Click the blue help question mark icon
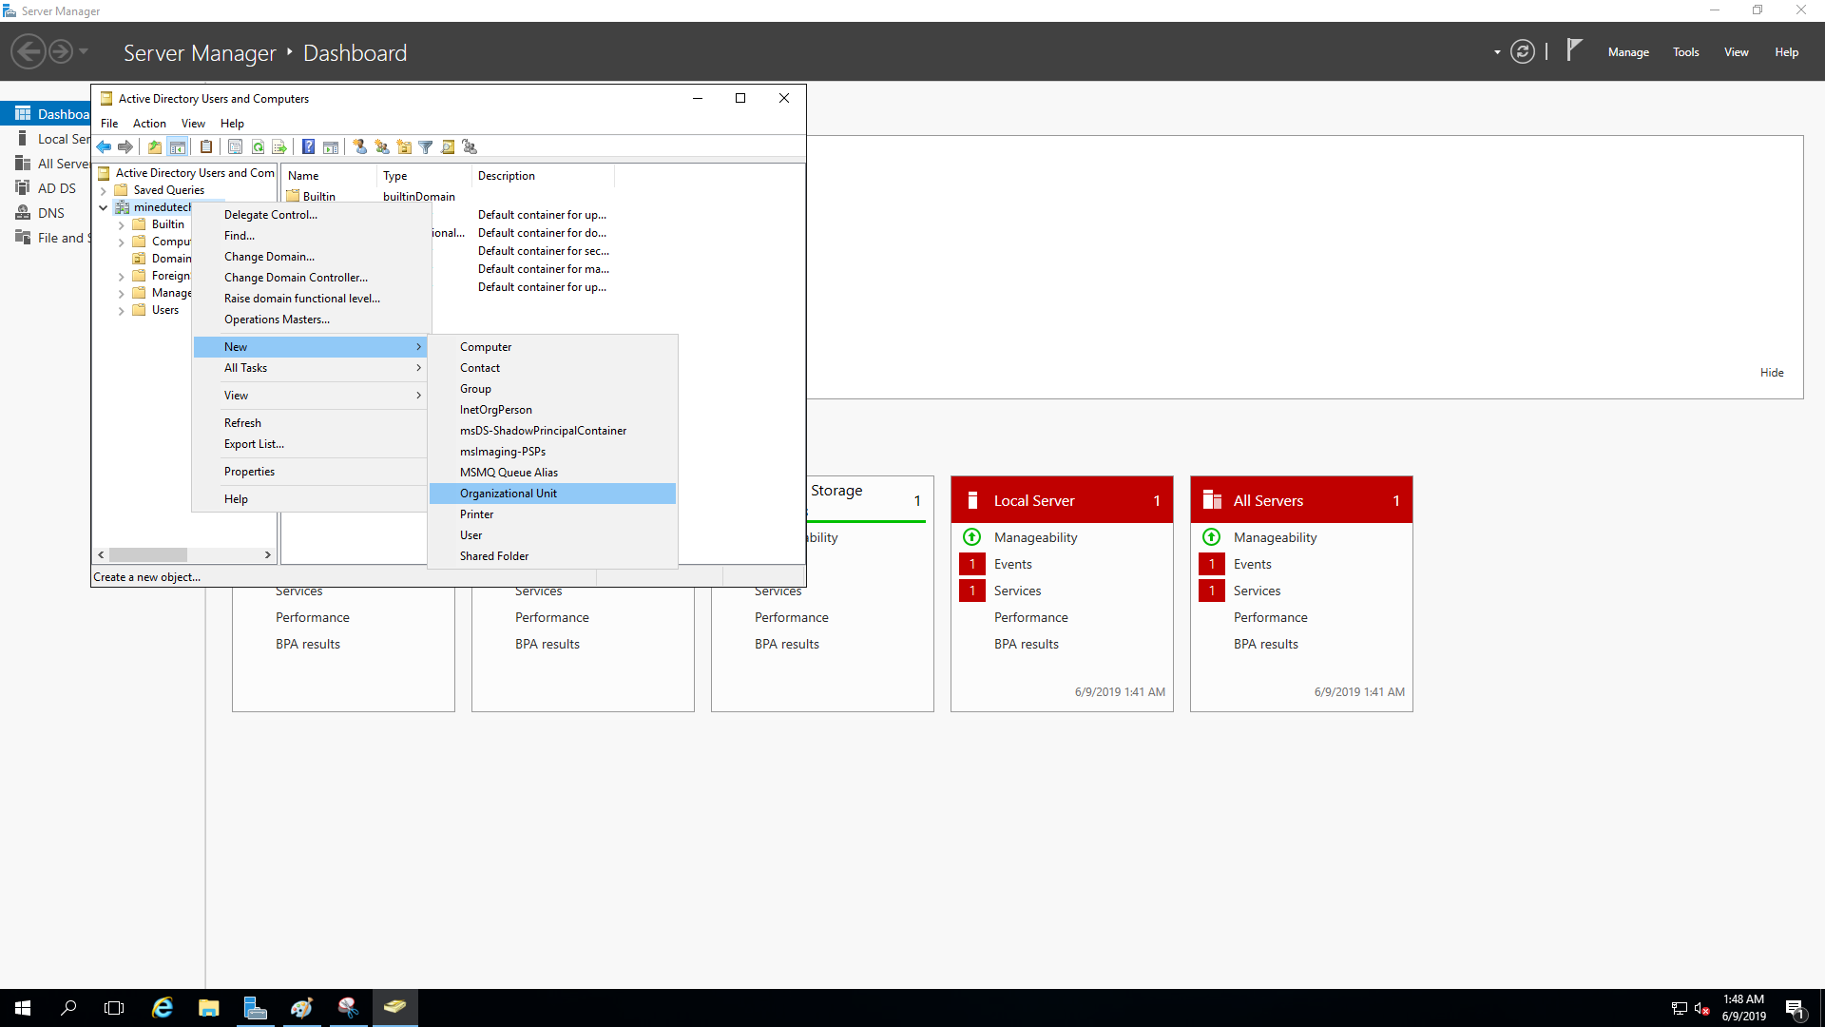Image resolution: width=1825 pixels, height=1027 pixels. tap(308, 146)
